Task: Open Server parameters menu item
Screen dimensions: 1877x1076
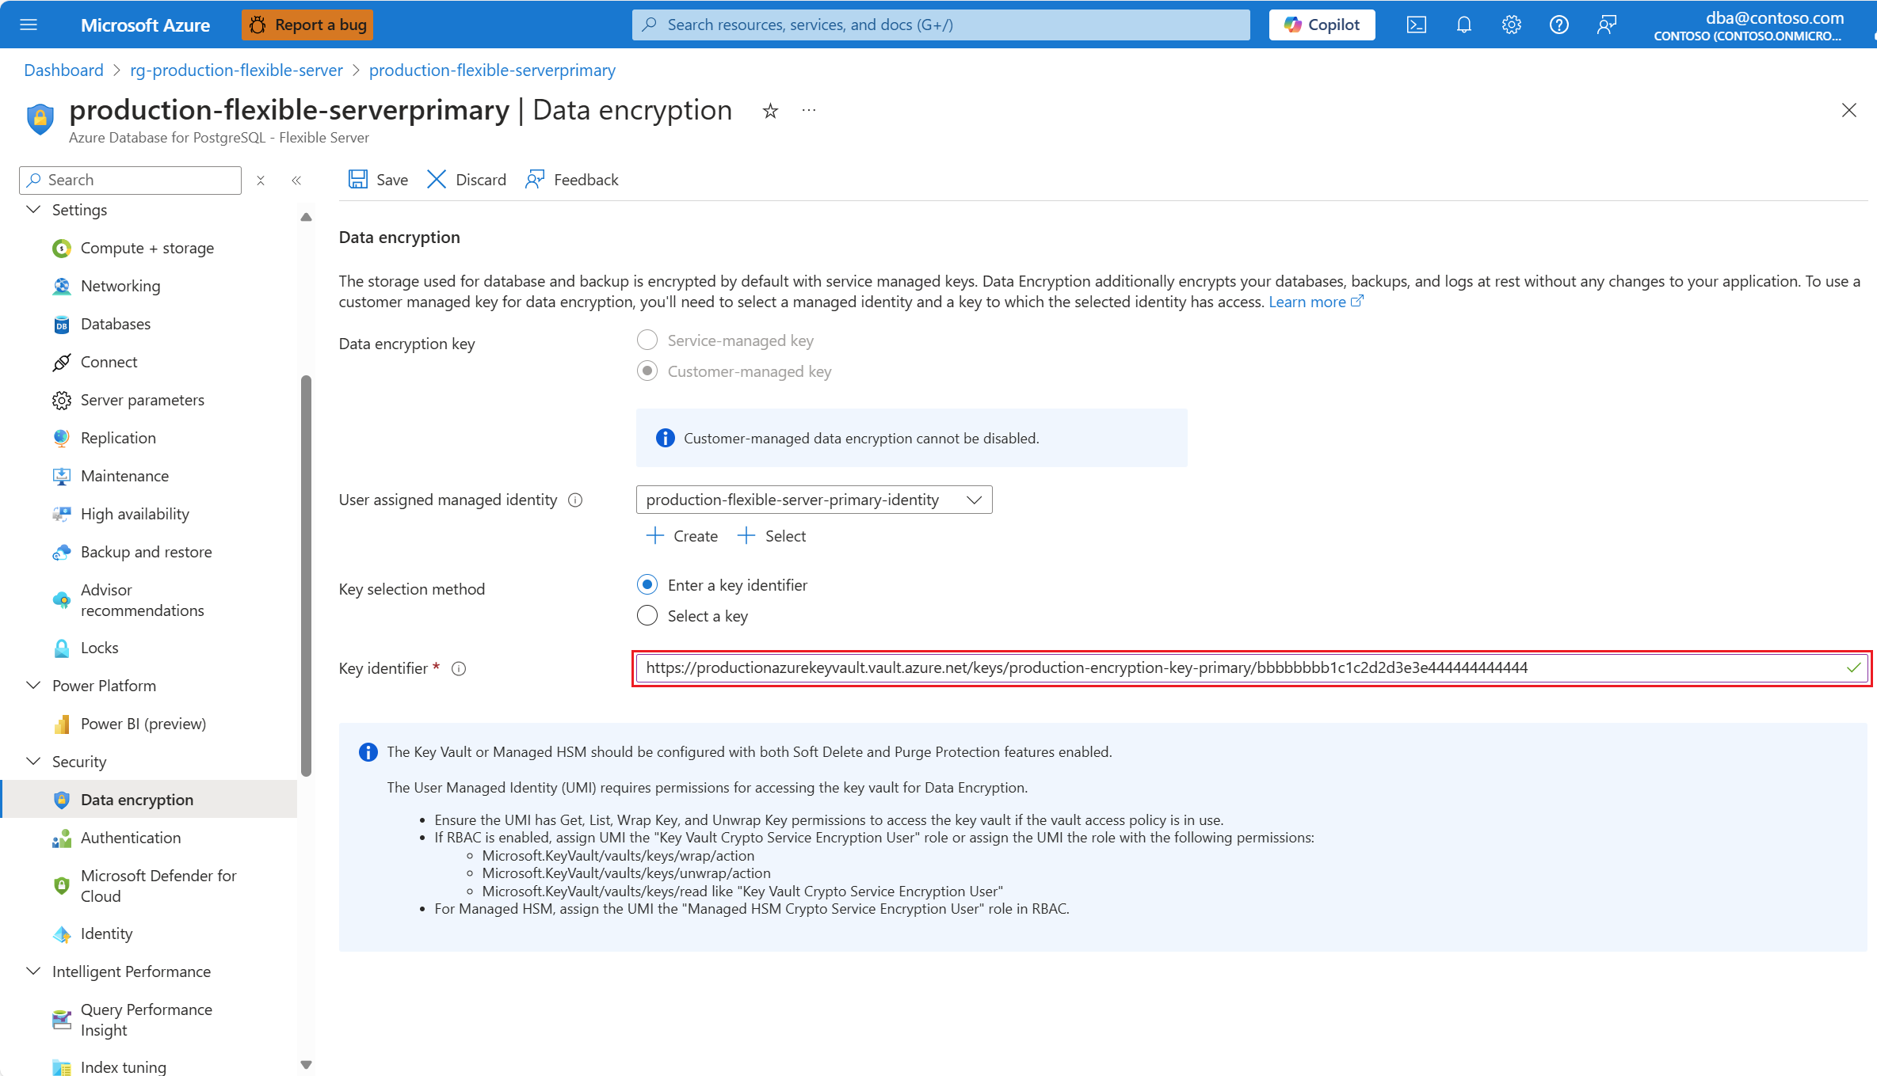Action: [142, 400]
